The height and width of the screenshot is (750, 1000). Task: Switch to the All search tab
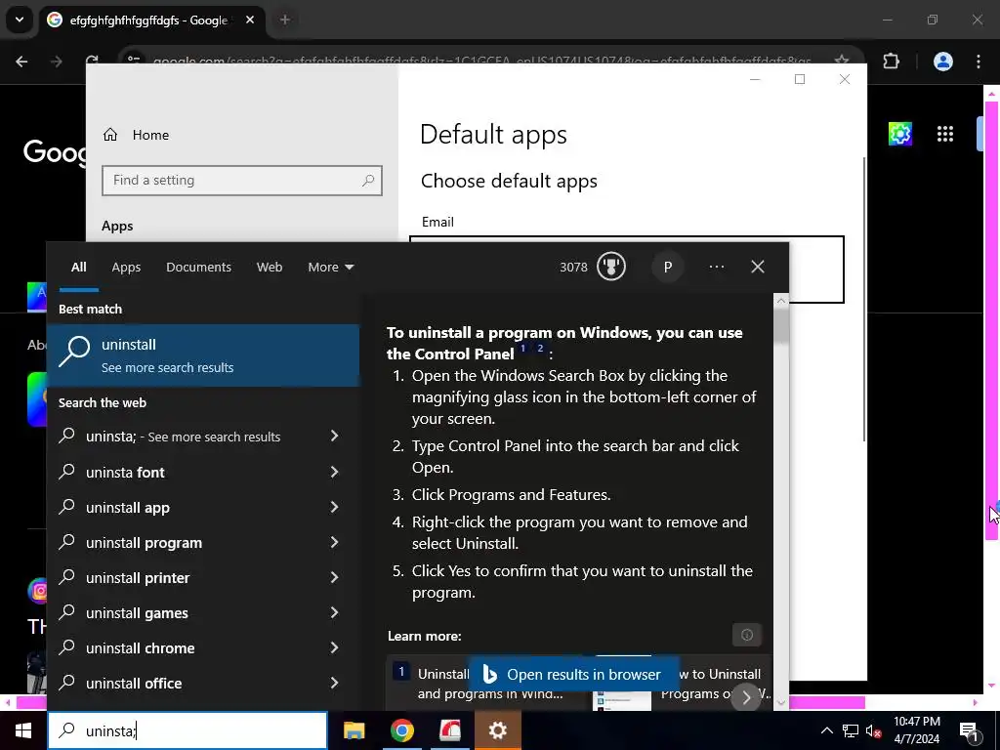click(x=78, y=268)
